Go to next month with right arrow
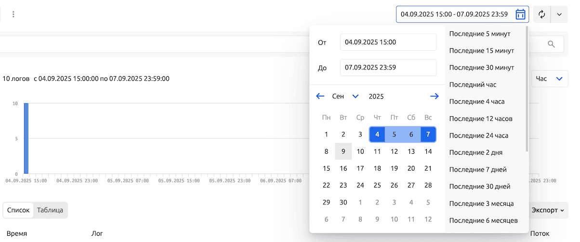The image size is (580, 242). [x=434, y=96]
